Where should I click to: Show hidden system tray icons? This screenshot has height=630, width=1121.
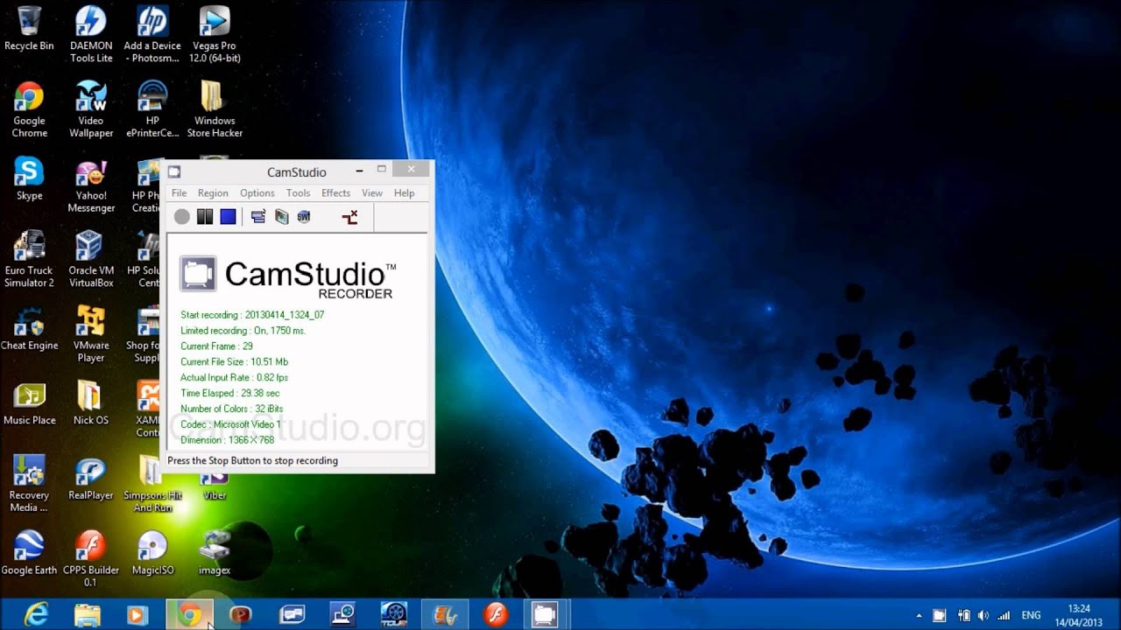click(x=919, y=615)
